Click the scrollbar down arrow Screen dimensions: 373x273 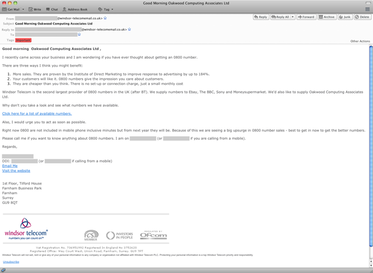point(371,265)
